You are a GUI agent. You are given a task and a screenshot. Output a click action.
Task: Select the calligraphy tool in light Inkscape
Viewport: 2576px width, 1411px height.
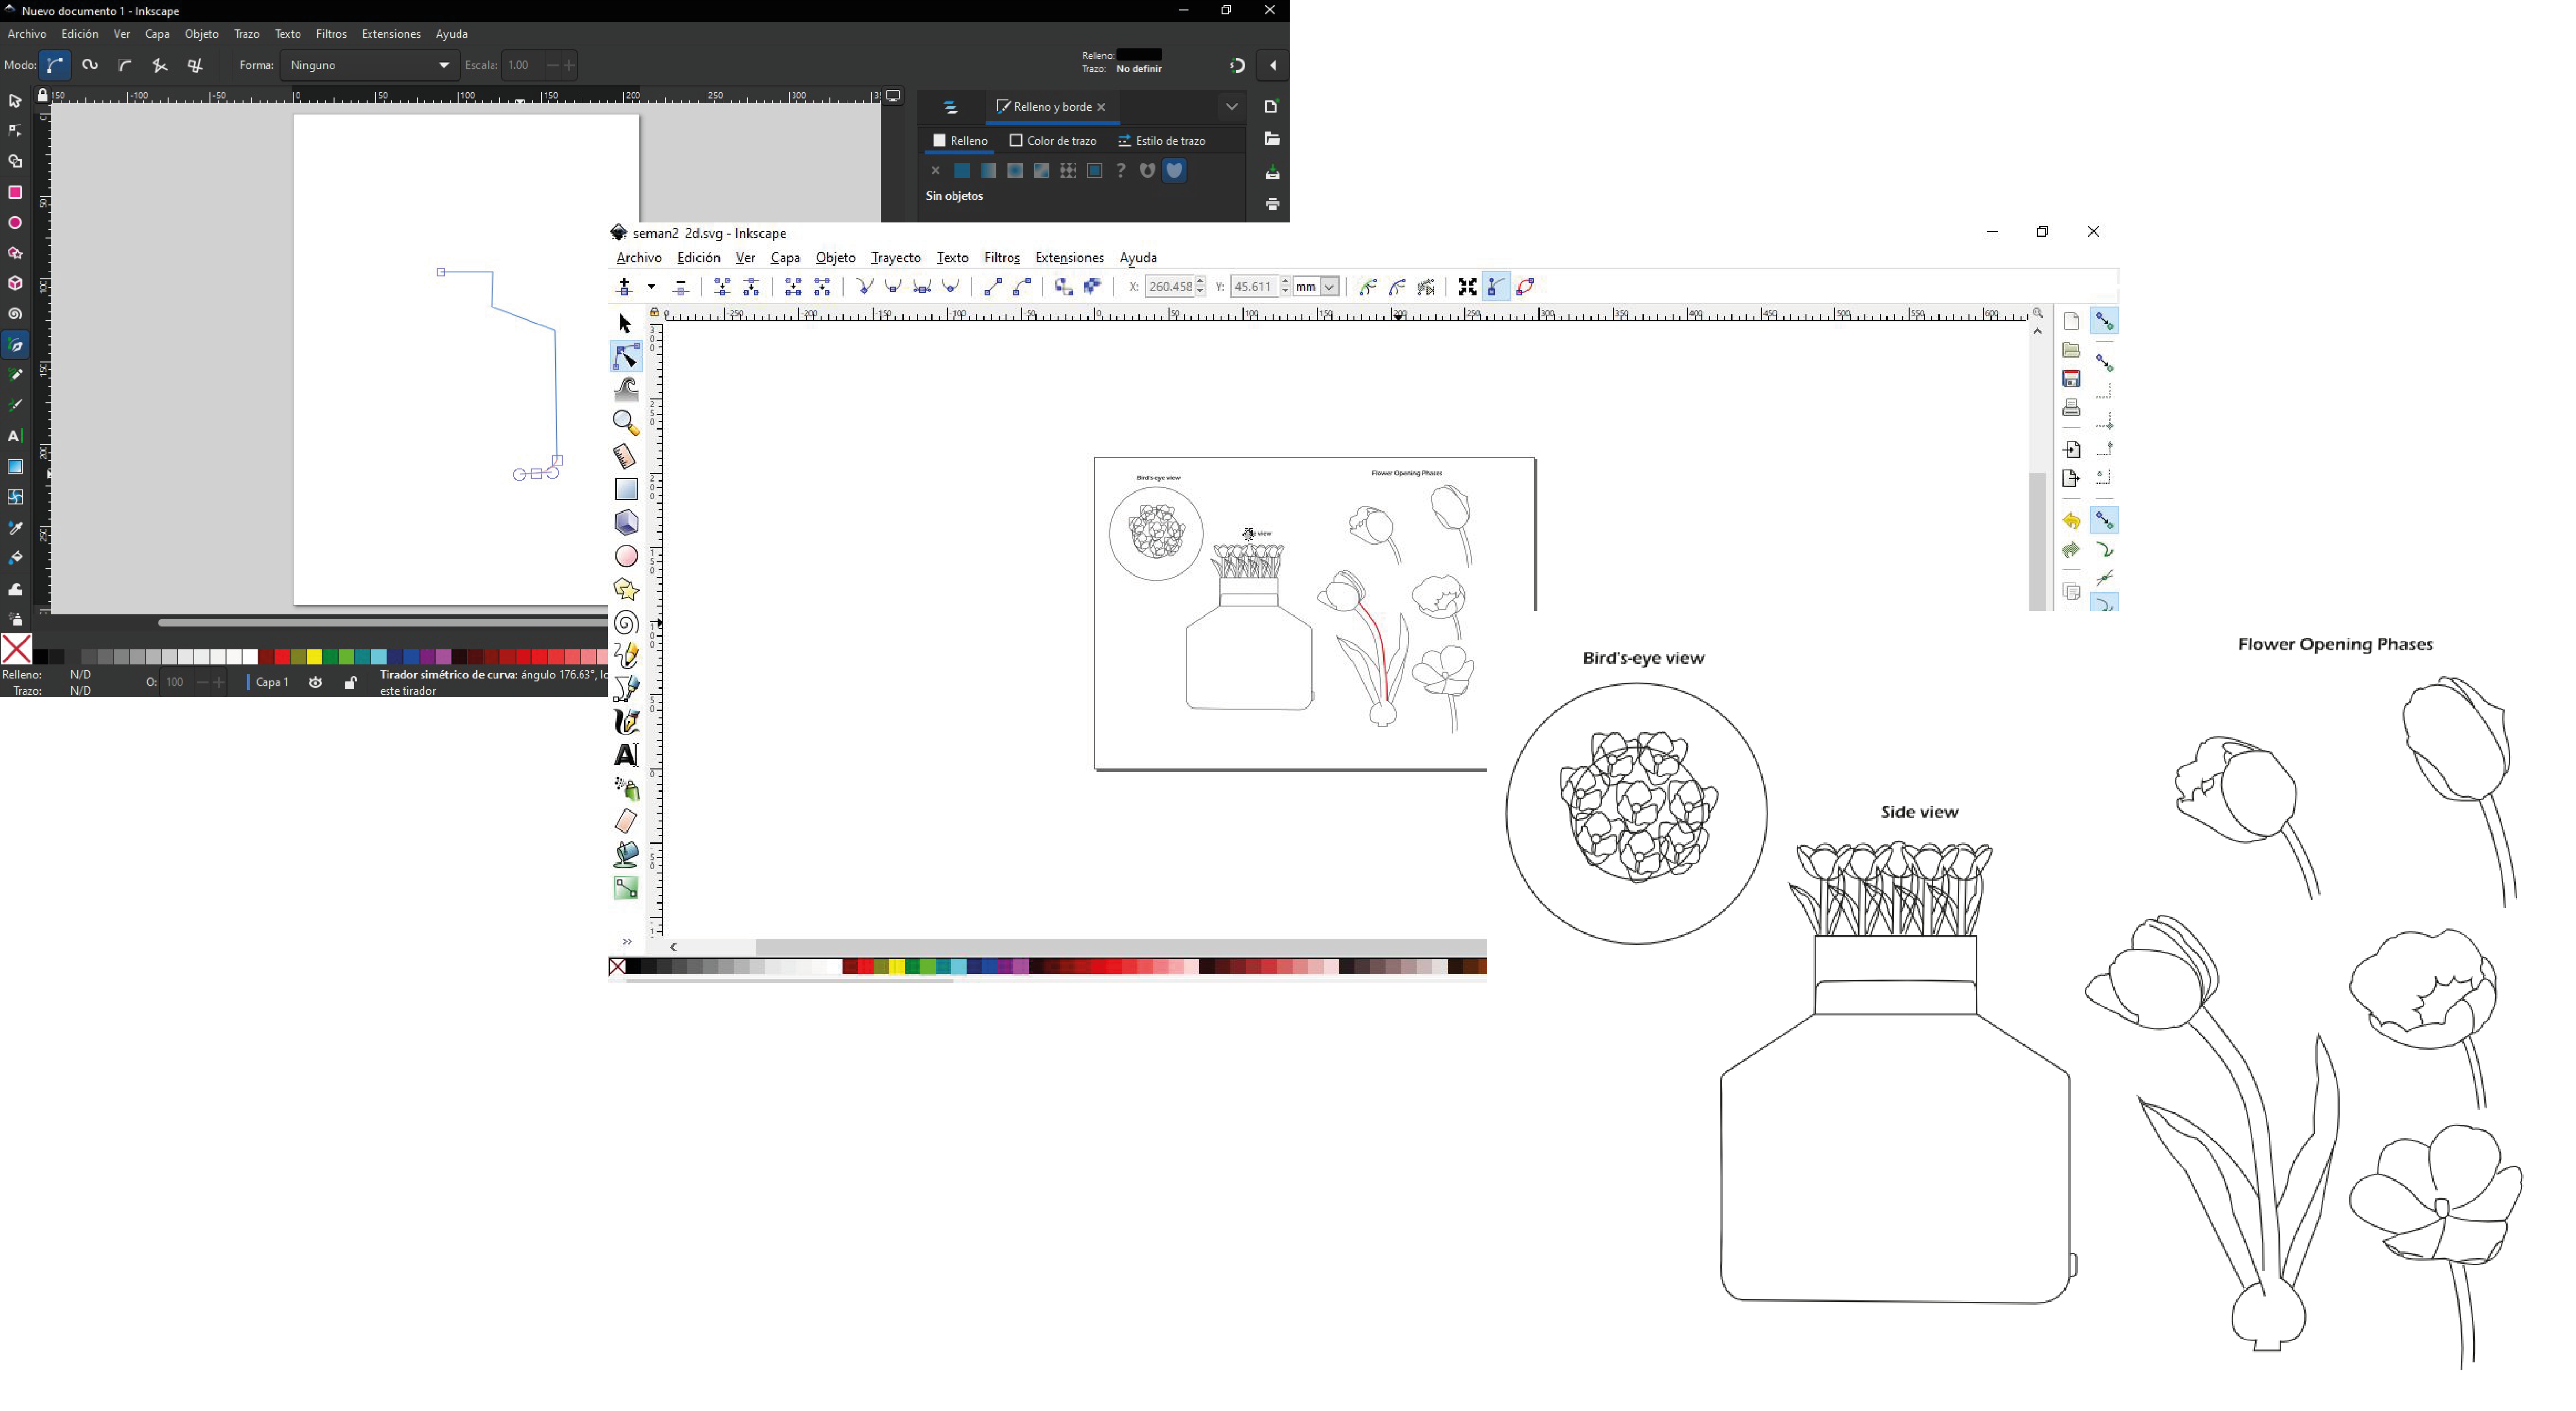626,721
